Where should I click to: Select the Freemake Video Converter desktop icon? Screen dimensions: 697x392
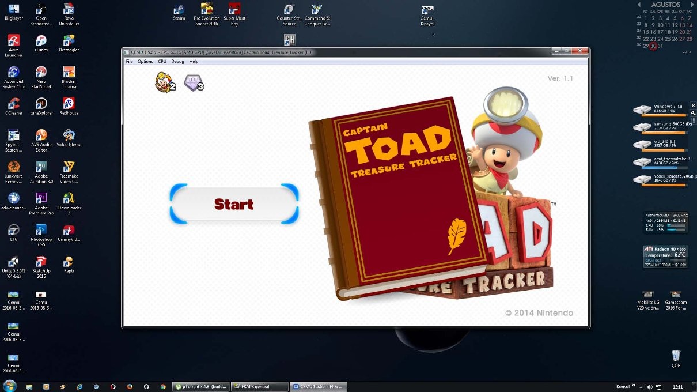tap(69, 172)
